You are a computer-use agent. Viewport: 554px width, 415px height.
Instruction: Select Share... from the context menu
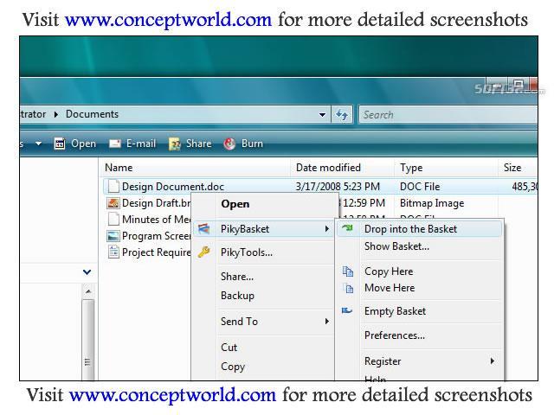pos(237,277)
